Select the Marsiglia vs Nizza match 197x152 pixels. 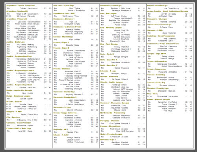(76, 45)
